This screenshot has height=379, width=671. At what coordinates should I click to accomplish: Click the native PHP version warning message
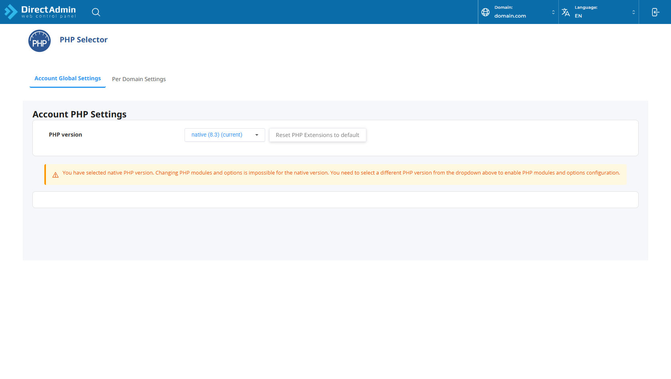coord(341,173)
